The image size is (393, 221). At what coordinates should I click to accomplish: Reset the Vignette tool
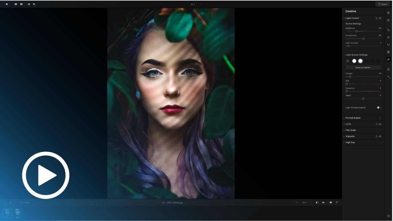click(x=376, y=137)
